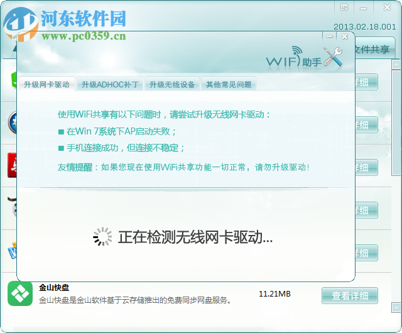The image size is (402, 333).
Task: Click the scroll-down arrow in main window
Action: (396, 307)
